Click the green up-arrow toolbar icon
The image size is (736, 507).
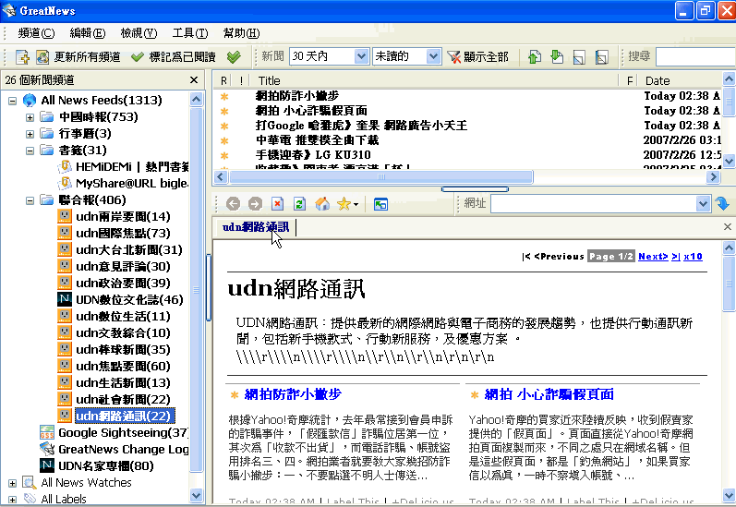[534, 57]
